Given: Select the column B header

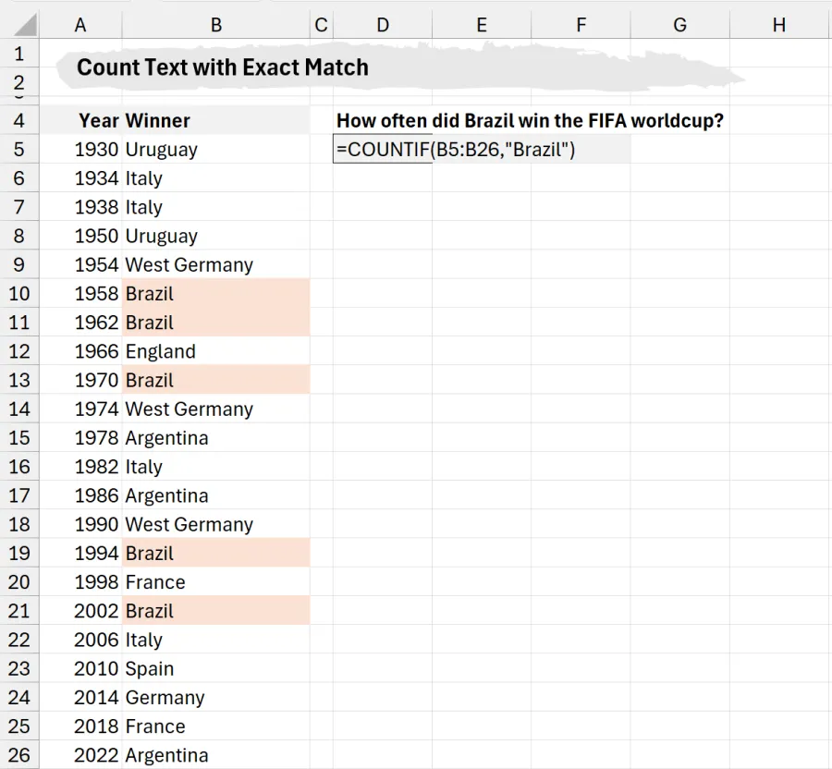Looking at the screenshot, I should (215, 25).
